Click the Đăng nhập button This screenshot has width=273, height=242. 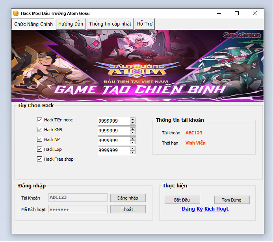click(x=128, y=198)
